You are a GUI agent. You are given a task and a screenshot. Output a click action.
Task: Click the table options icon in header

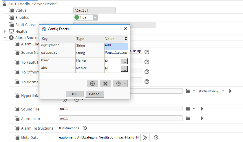[126, 38]
